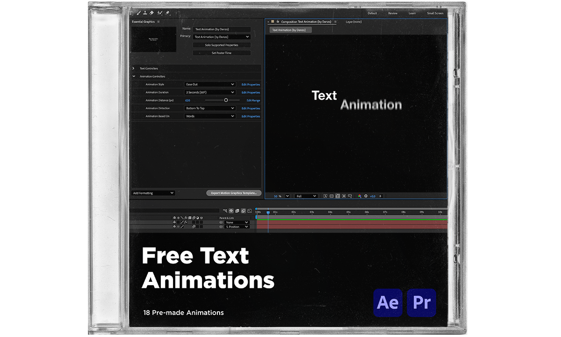The height and width of the screenshot is (337, 561).
Task: Select the Roto Brush tool
Action: coord(160,13)
